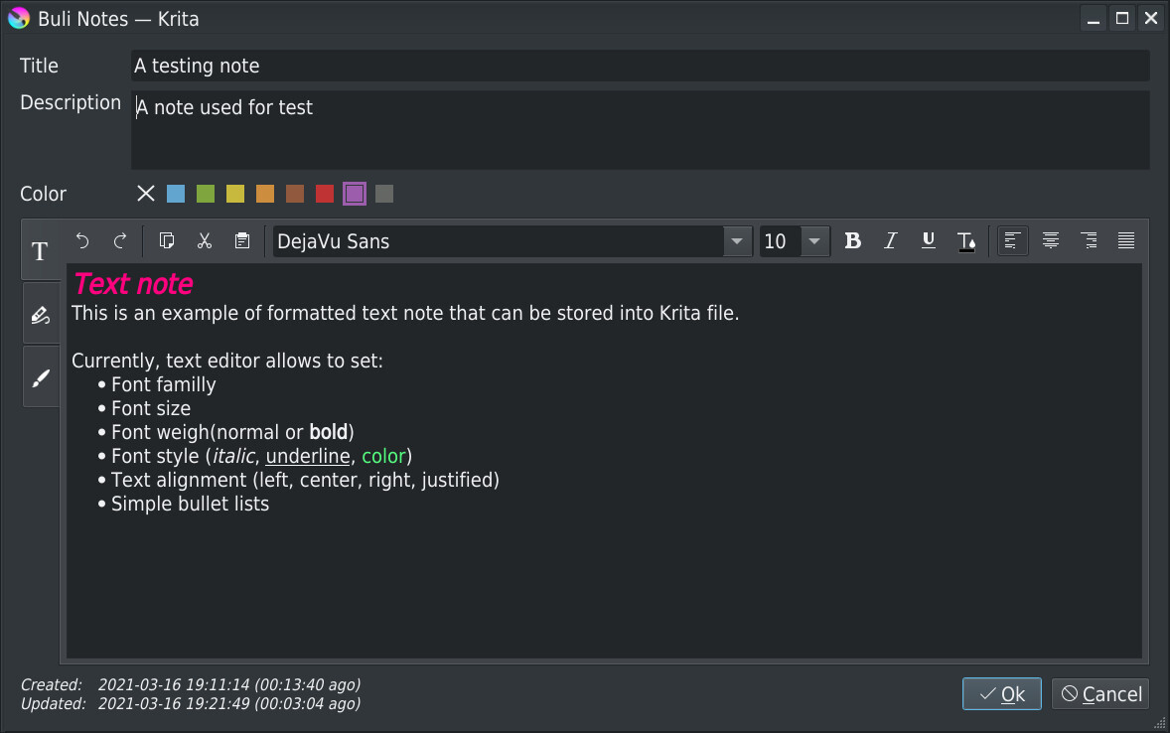Cut selected text with the scissors icon
The width and height of the screenshot is (1170, 733).
pos(205,240)
